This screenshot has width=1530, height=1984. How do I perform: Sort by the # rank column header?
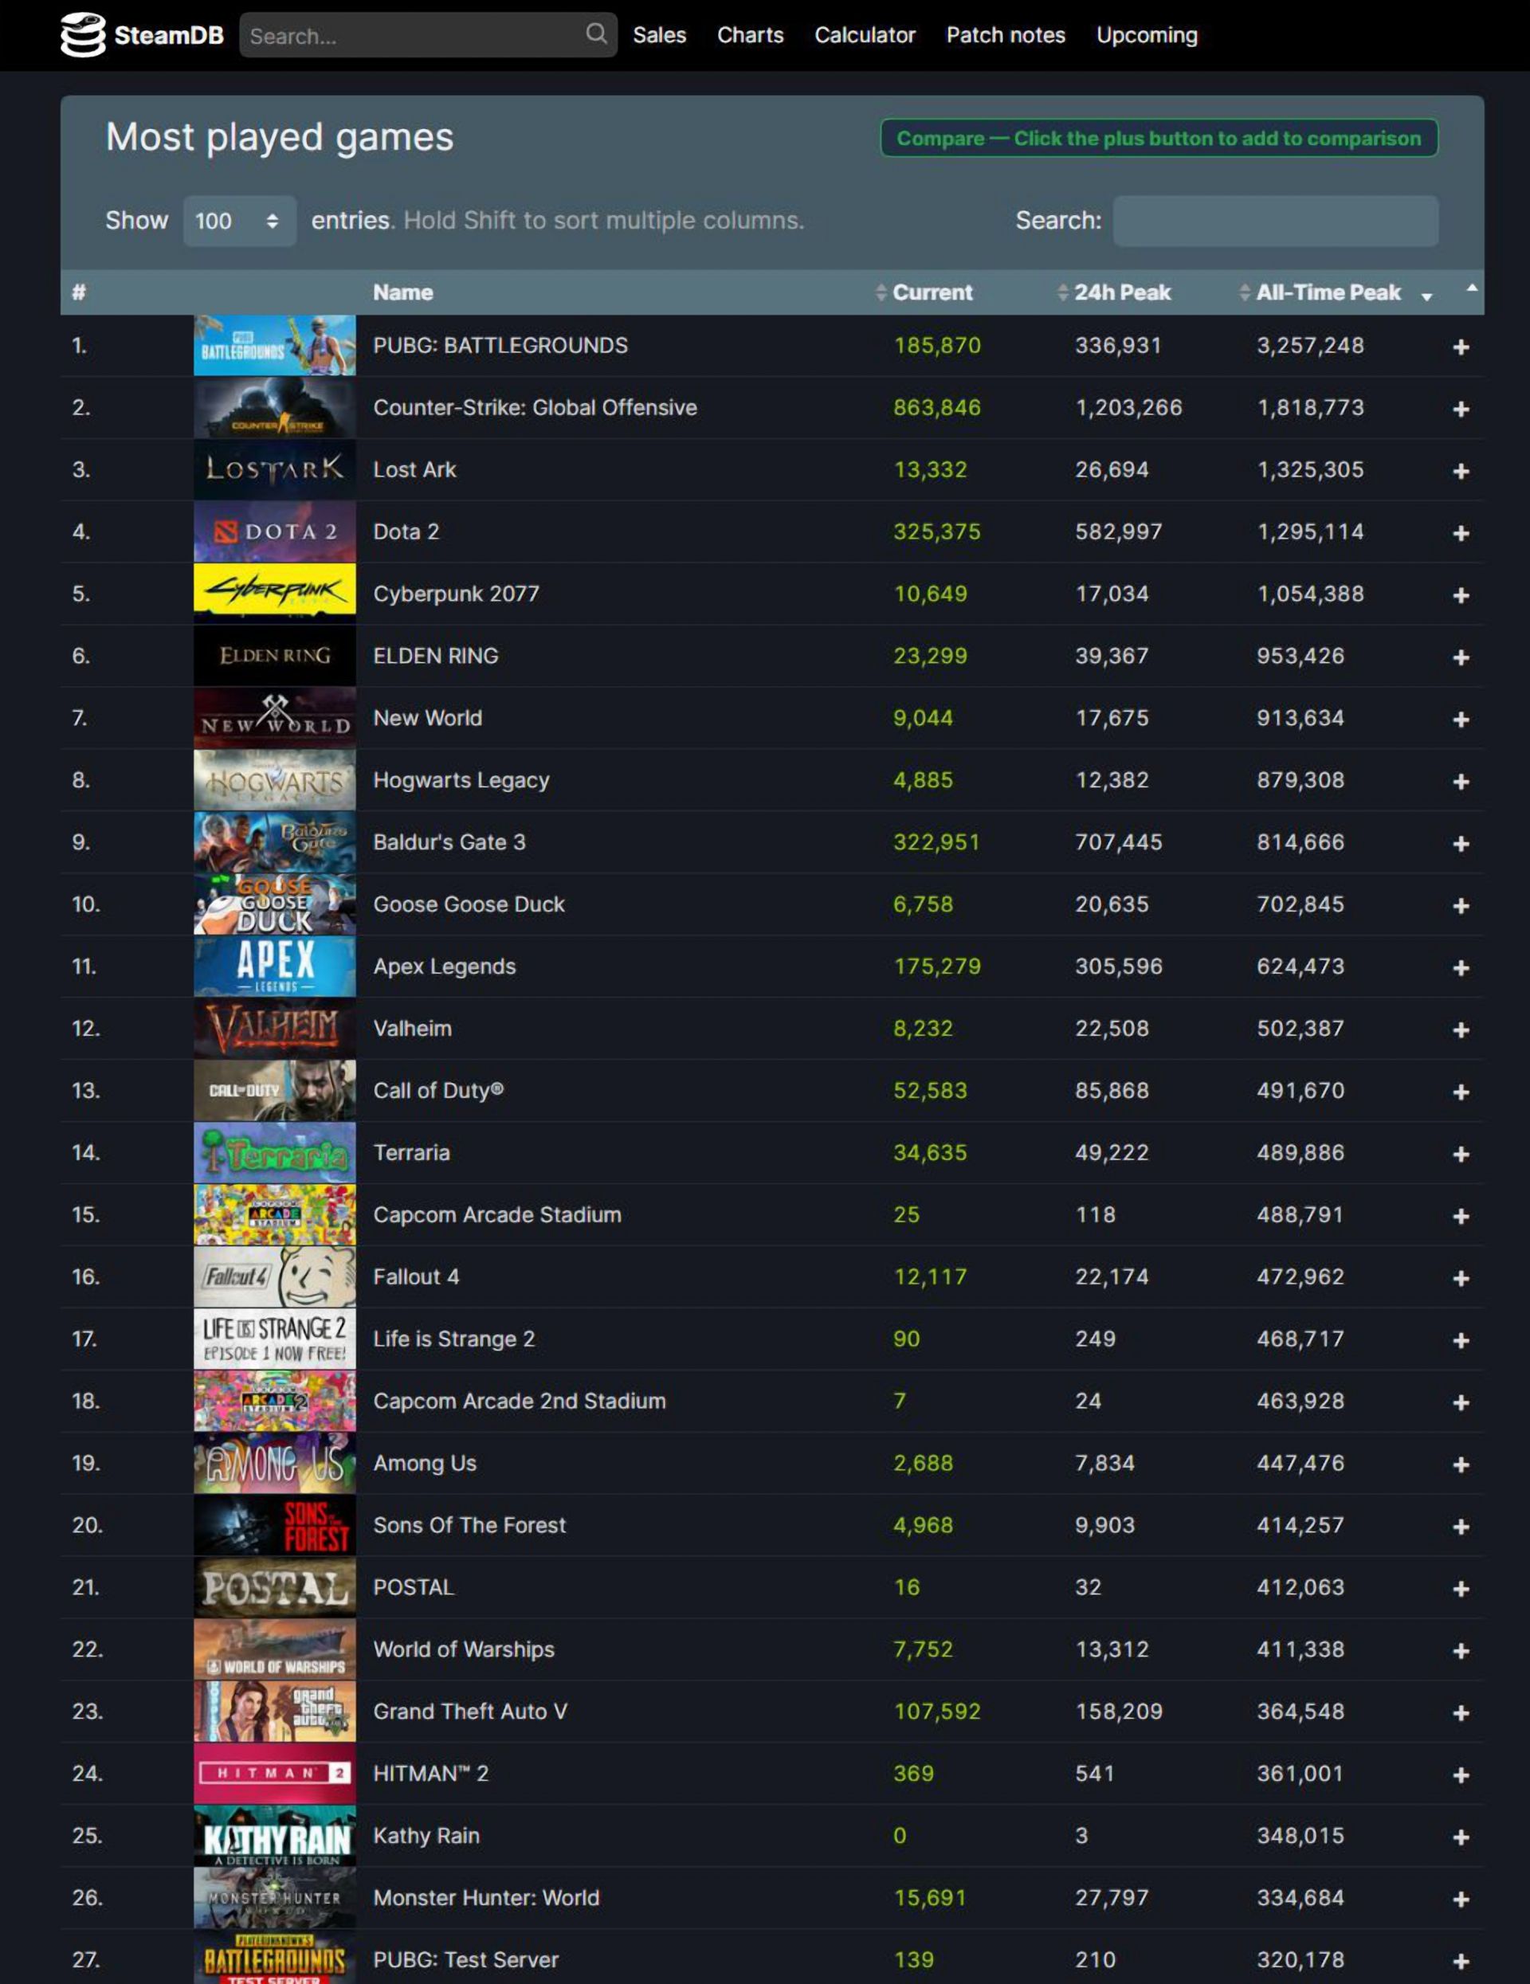click(x=79, y=292)
